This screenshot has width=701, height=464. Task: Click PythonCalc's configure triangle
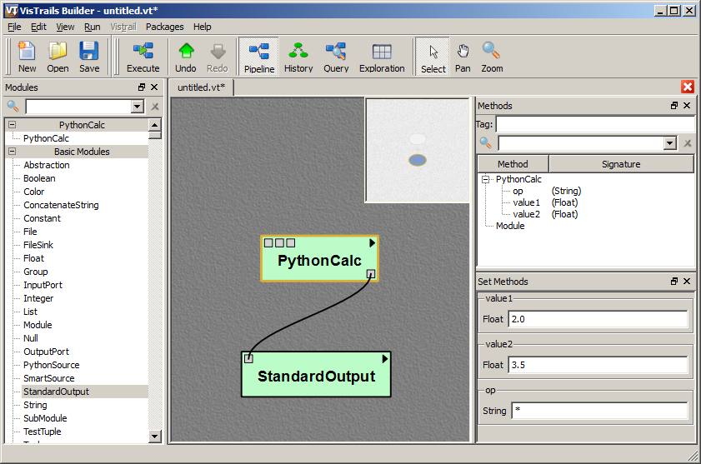372,242
